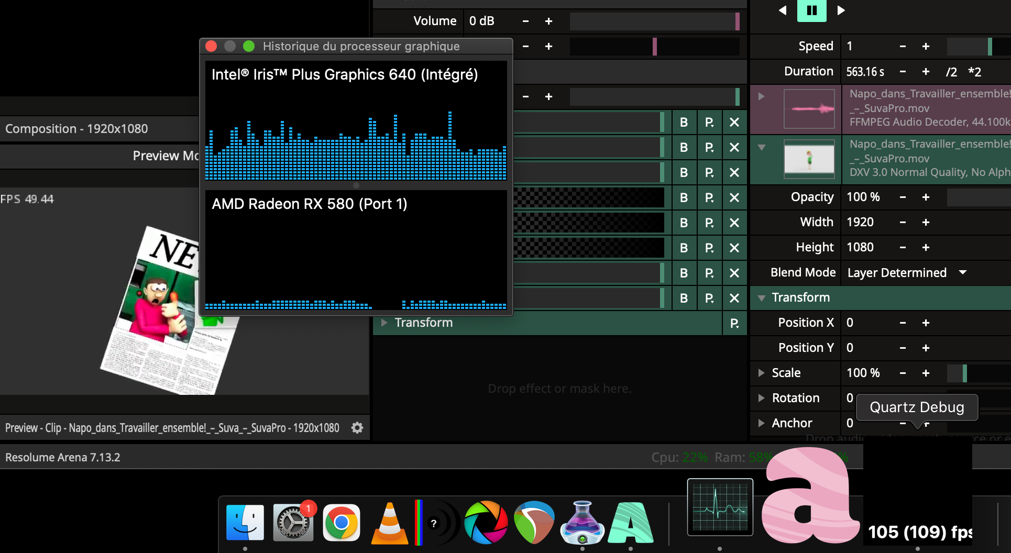Open preview settings gear icon
The image size is (1011, 553).
357,428
